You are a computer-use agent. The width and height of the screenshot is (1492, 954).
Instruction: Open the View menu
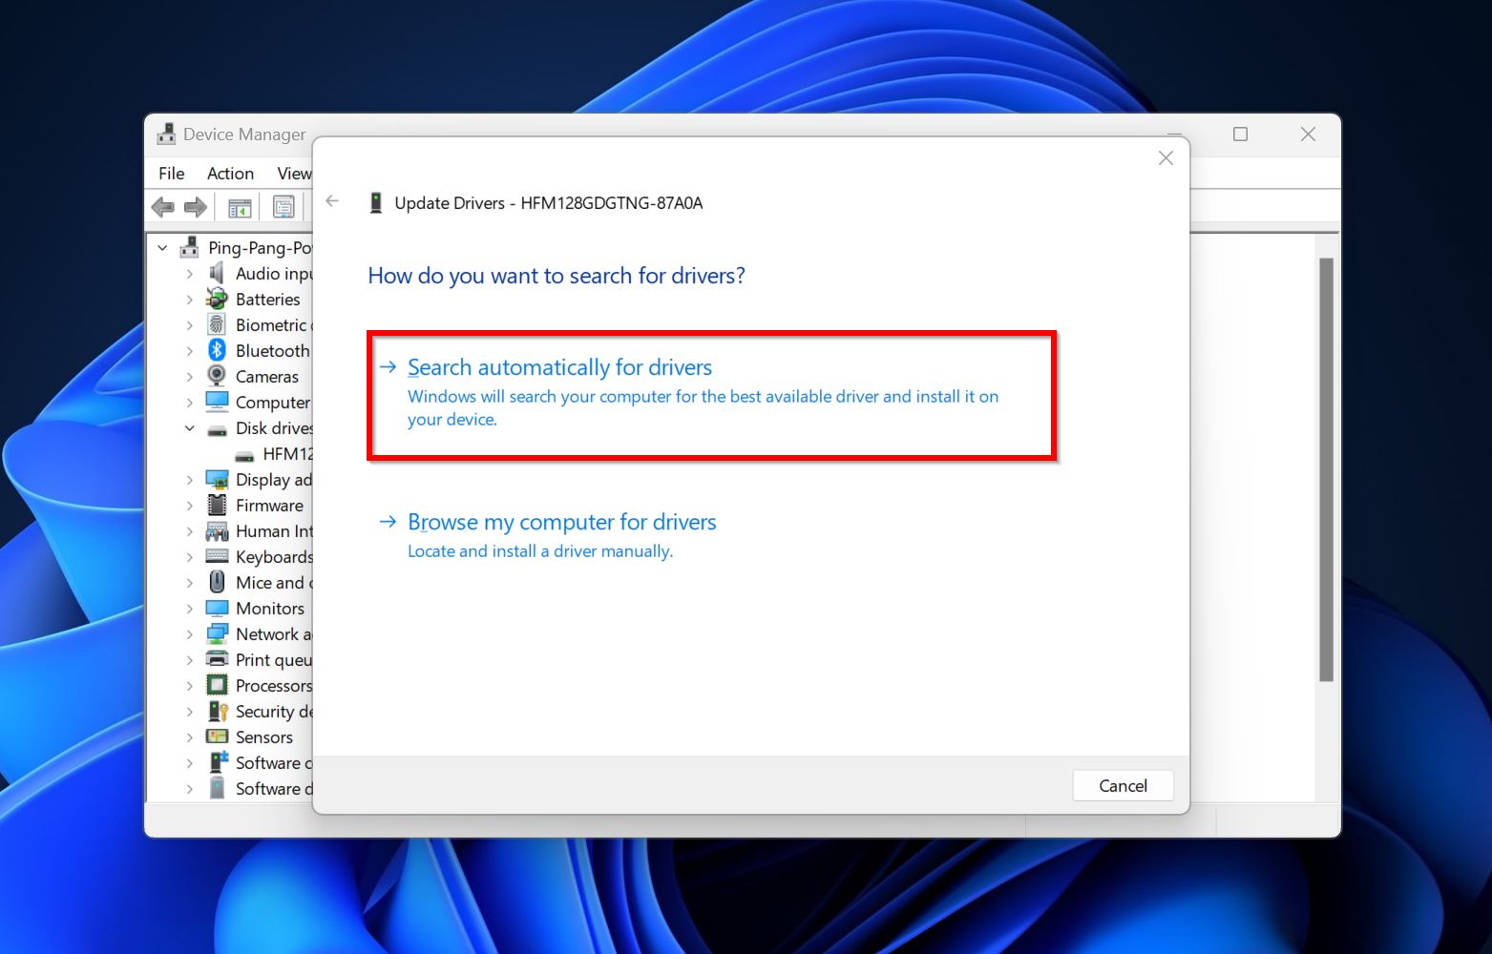294,174
